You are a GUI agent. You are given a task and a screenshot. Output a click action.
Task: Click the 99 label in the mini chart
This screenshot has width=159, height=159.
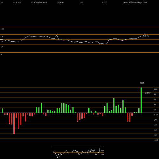102,151
